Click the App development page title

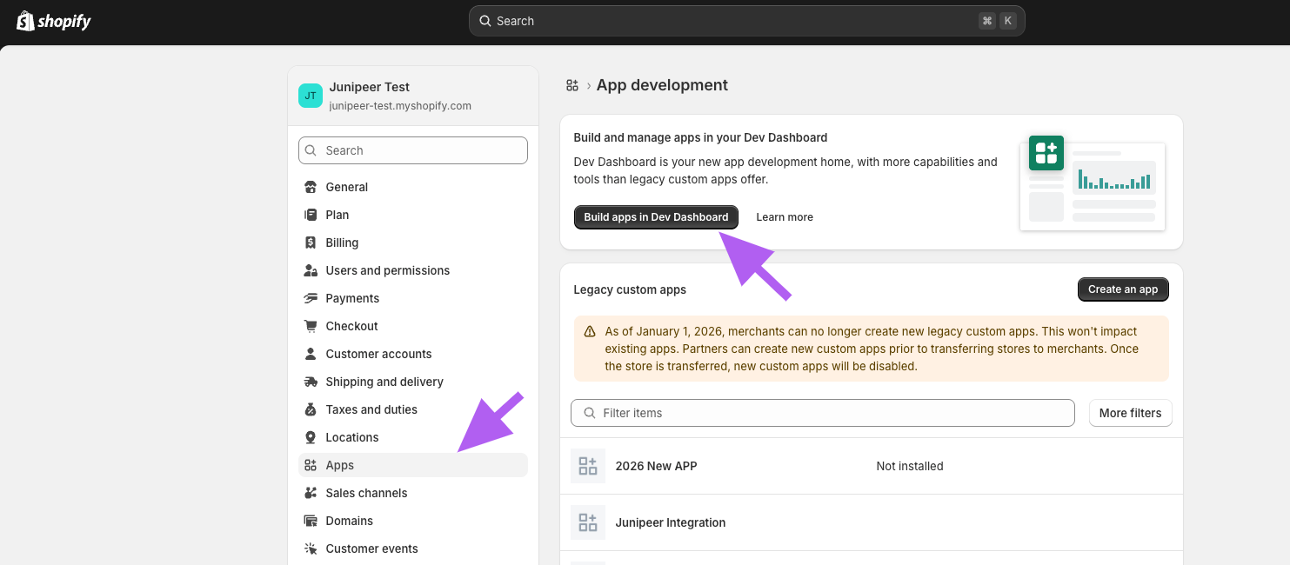662,85
